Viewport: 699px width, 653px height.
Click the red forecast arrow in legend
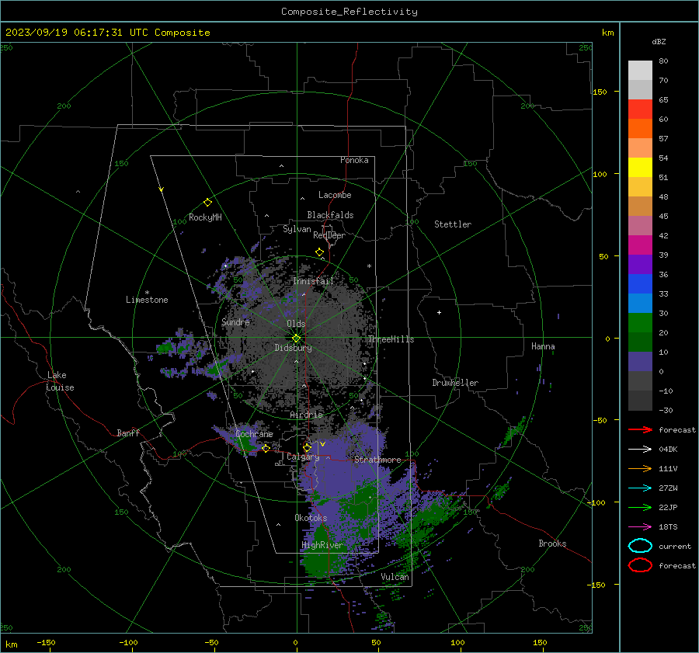click(x=640, y=429)
